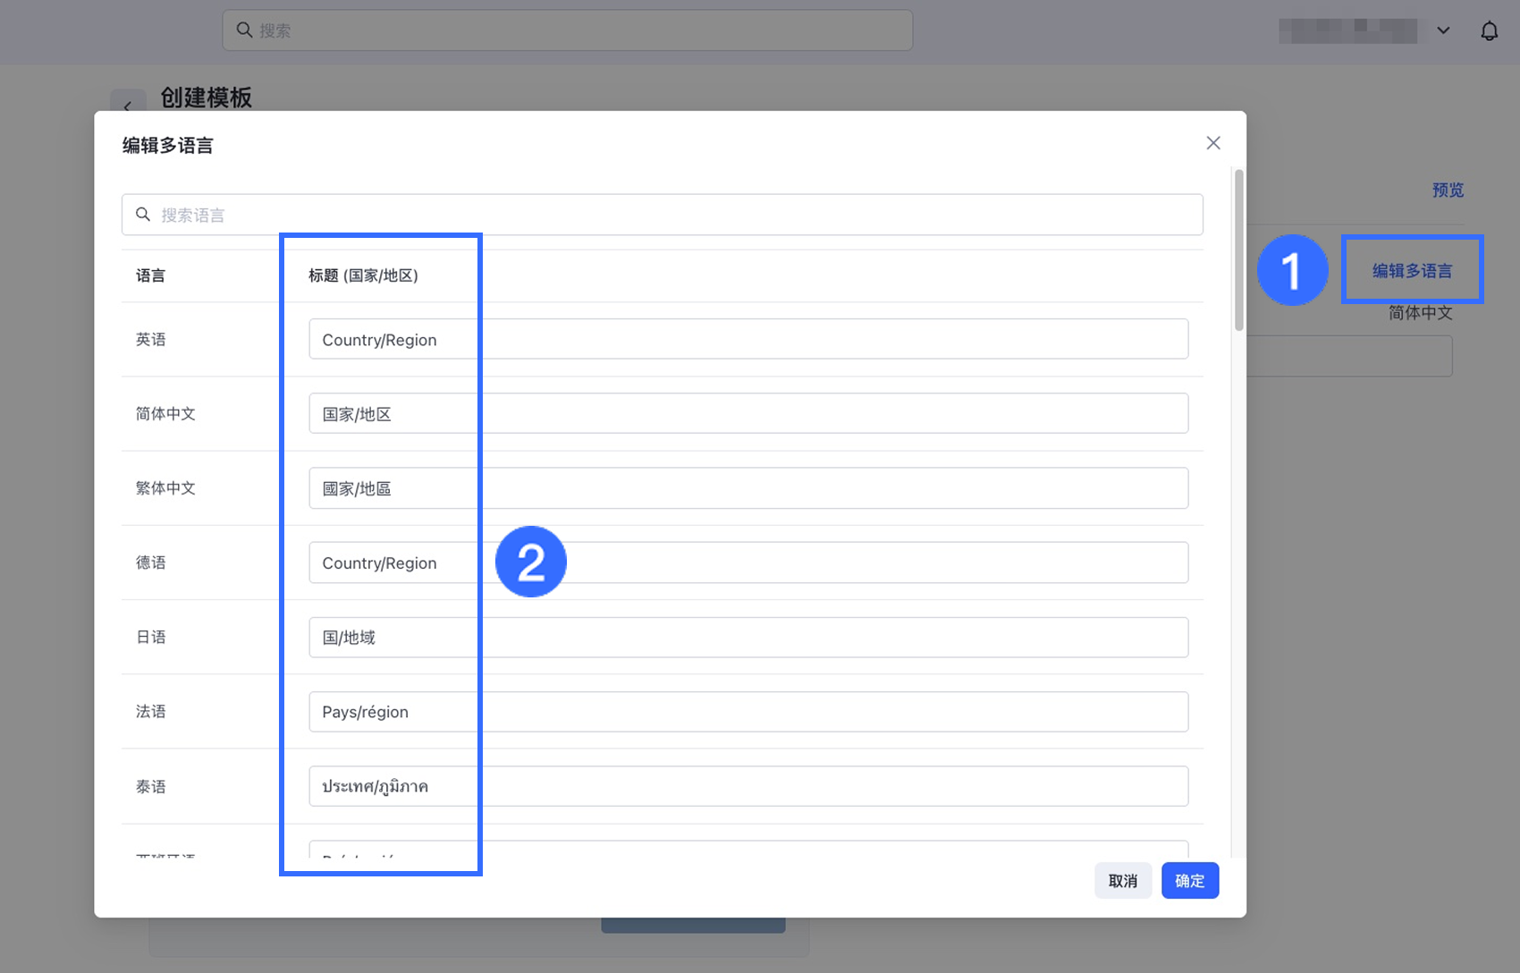This screenshot has width=1520, height=973.
Task: Select the 繁体中文 row label
Action: click(165, 488)
